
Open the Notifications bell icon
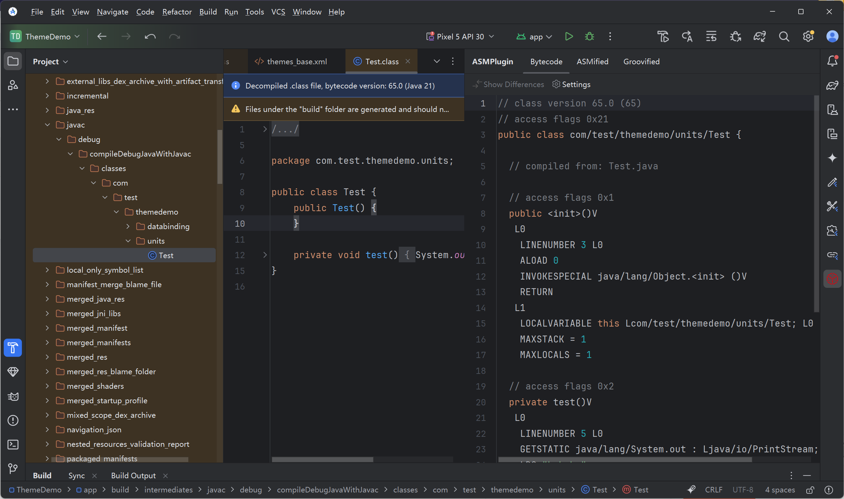click(x=832, y=61)
